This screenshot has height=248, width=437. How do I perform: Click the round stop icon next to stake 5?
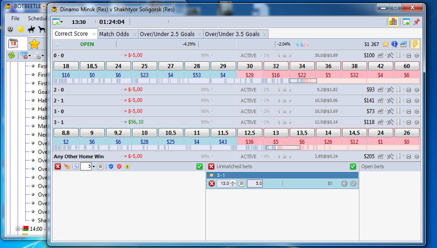[x=101, y=166]
